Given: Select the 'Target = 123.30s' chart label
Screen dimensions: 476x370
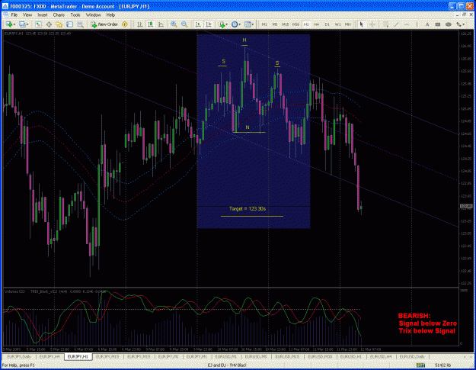Looking at the screenshot, I should coord(248,209).
